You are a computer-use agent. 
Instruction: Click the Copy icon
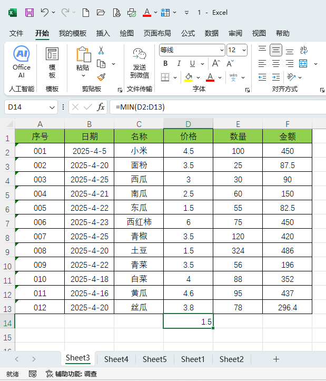click(x=101, y=64)
